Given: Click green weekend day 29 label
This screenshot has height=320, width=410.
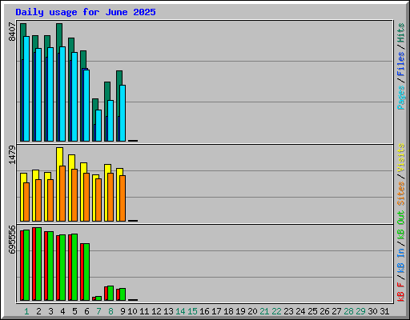Looking at the screenshot, I should pos(360,311).
